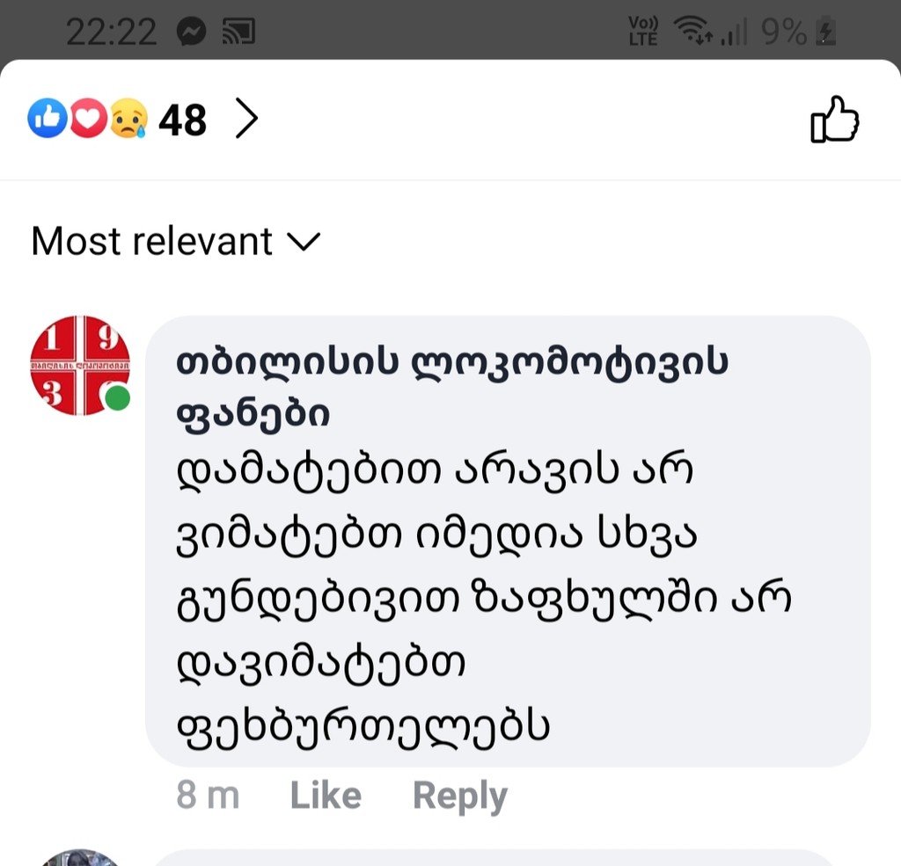Like the post with the thumbs-up outline
The image size is (901, 866).
[834, 120]
